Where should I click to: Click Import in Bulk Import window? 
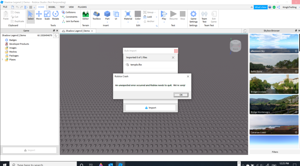point(150,108)
